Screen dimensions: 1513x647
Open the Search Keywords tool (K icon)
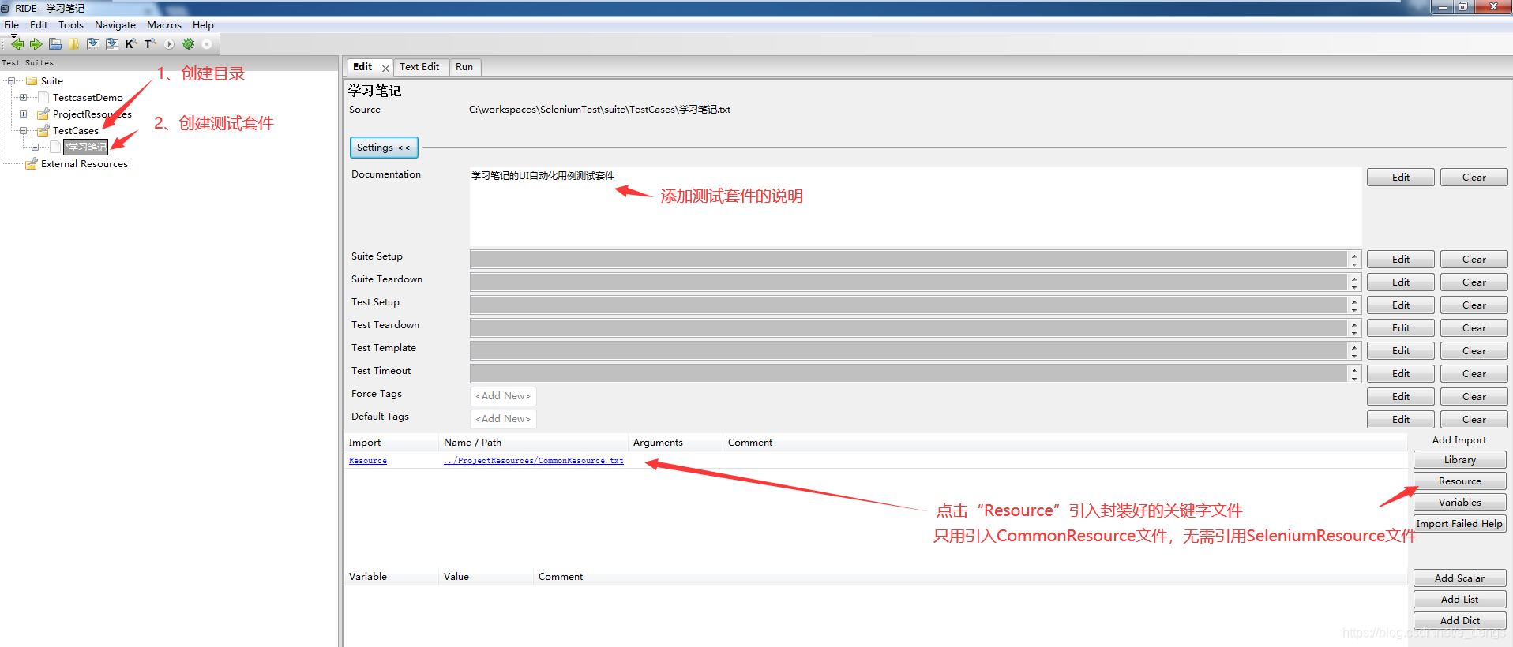(x=131, y=44)
